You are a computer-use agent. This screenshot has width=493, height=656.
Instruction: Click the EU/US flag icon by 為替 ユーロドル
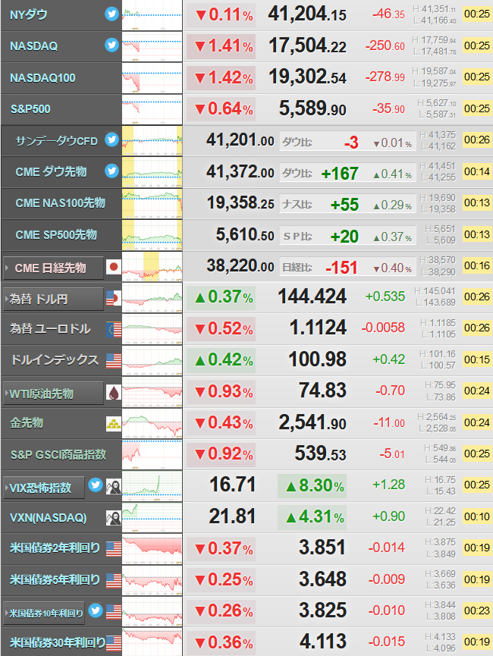pyautogui.click(x=114, y=330)
